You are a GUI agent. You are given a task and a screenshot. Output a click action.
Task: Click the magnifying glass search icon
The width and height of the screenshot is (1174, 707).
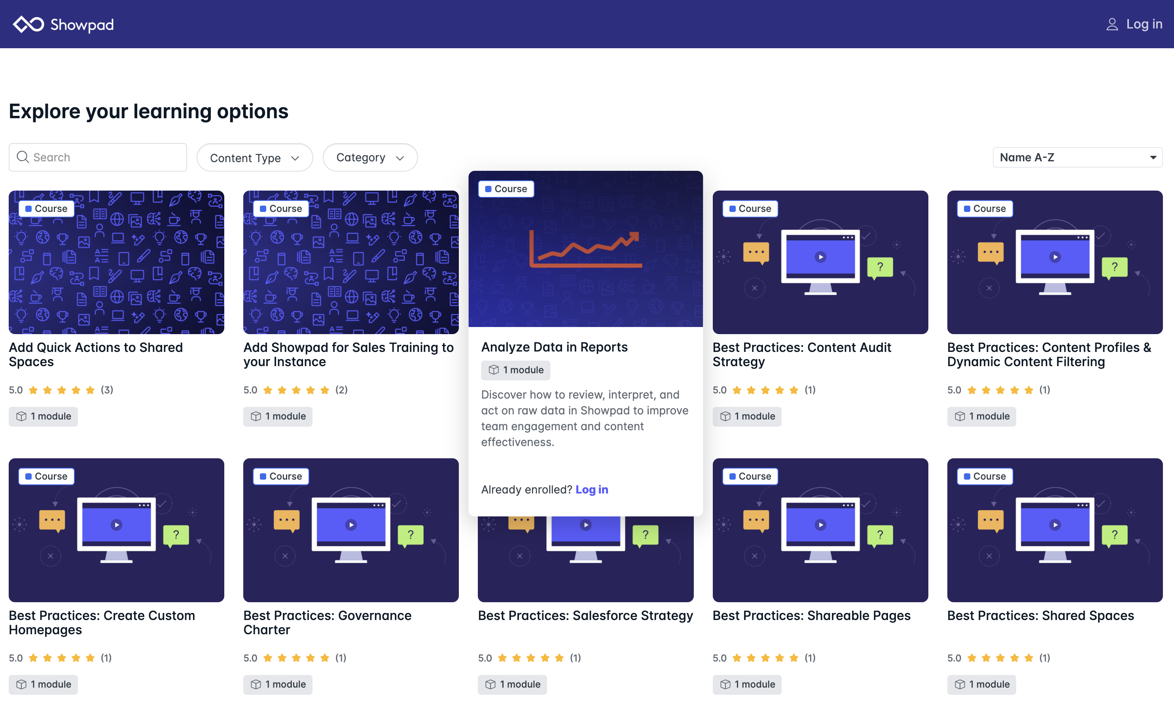(23, 157)
